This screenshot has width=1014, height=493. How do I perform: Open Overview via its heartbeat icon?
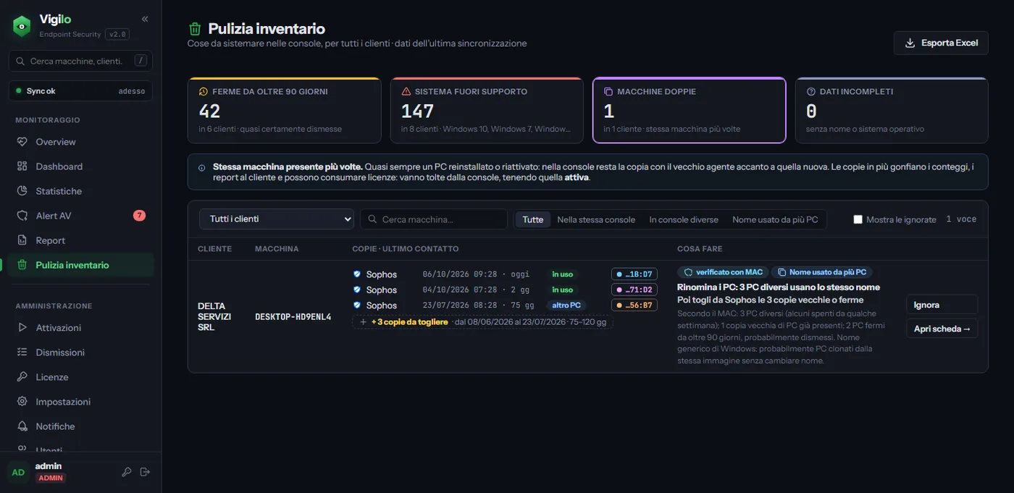(22, 142)
